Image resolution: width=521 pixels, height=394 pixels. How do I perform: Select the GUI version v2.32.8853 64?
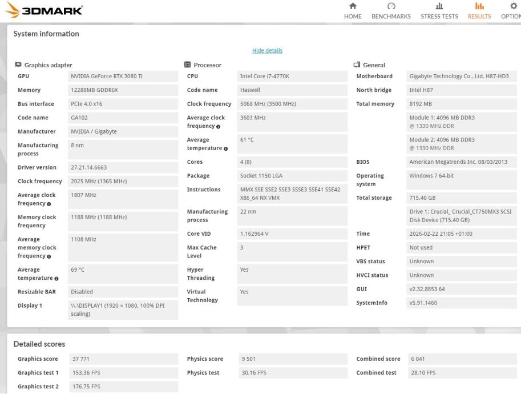click(x=462, y=289)
